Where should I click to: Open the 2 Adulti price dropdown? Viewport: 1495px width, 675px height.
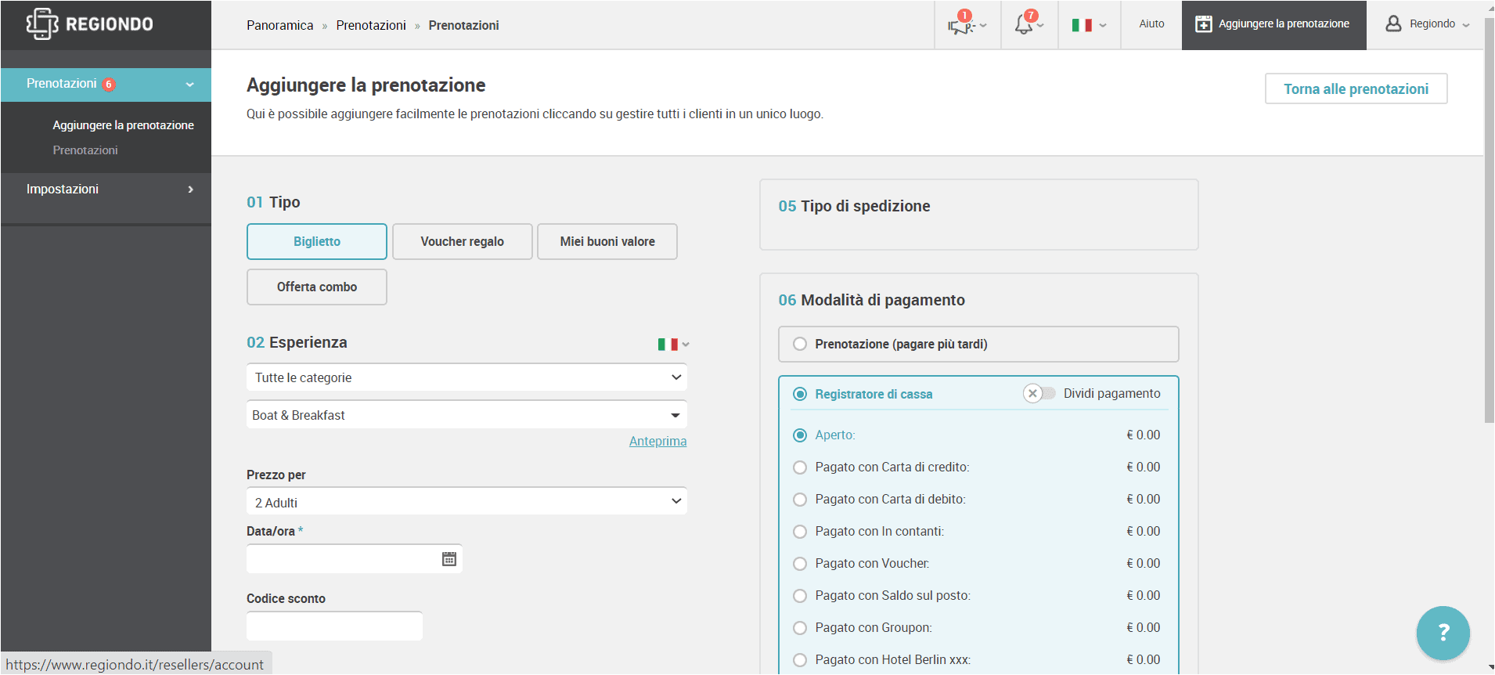(467, 502)
